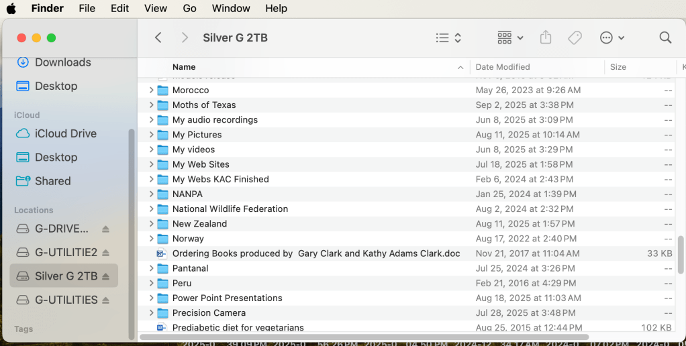Open the ellipsis Action menu
Image resolution: width=686 pixels, height=346 pixels.
(611, 38)
